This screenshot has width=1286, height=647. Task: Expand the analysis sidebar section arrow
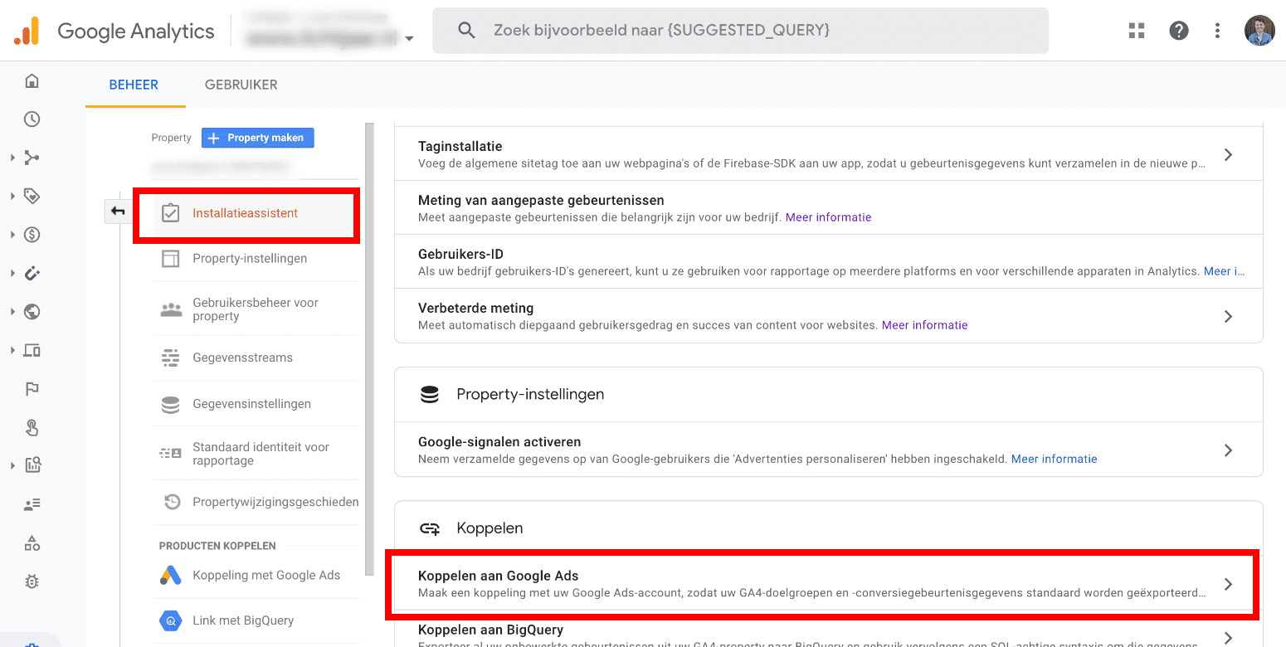pos(12,465)
